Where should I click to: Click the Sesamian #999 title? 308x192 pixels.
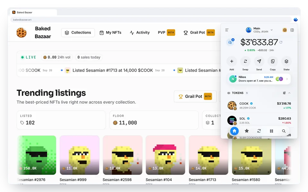coord(73,180)
